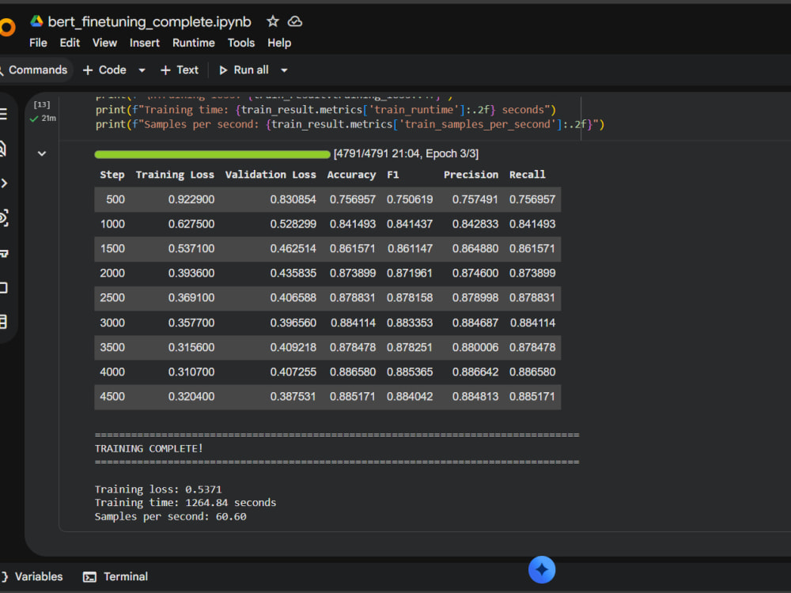This screenshot has width=791, height=593.
Task: Click cell execution count [13]
Action: pos(42,104)
